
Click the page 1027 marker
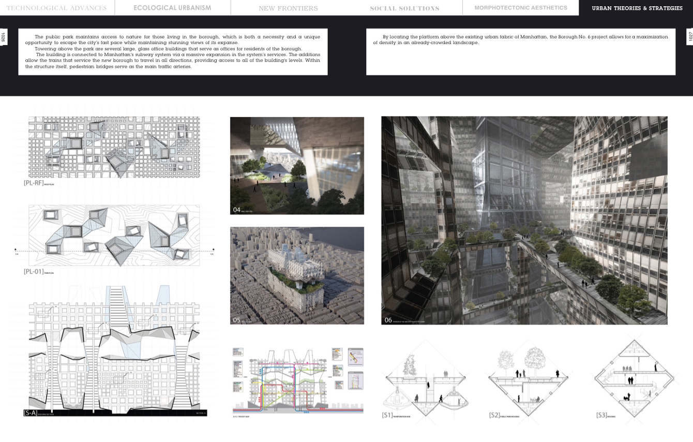pos(689,37)
